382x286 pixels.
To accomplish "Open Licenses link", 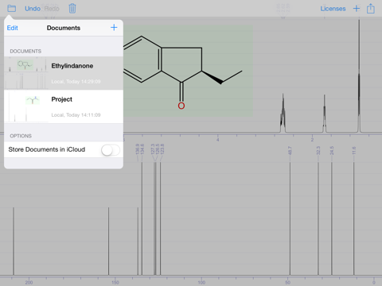I will pyautogui.click(x=333, y=9).
